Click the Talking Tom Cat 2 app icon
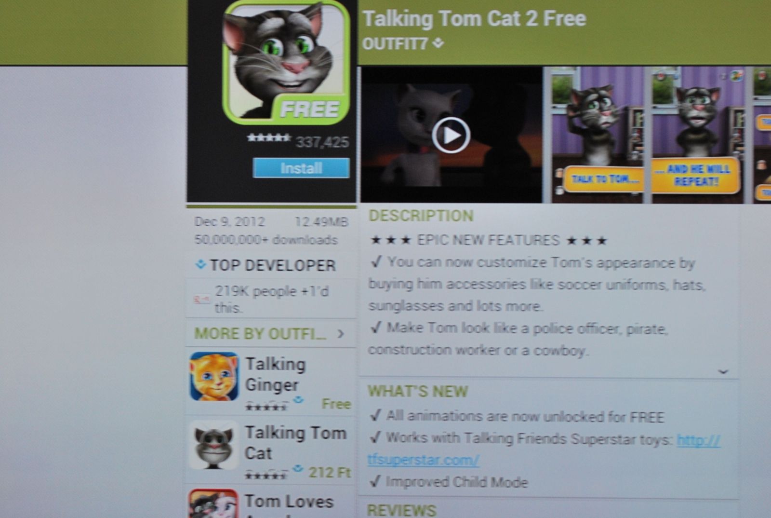 [286, 63]
